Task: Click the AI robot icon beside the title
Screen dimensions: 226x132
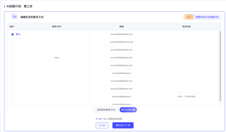Action: [x=14, y=17]
